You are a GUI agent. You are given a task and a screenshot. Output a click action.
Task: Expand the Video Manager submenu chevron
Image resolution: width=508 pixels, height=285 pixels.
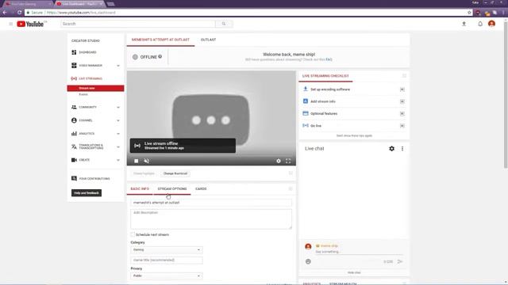click(x=118, y=66)
